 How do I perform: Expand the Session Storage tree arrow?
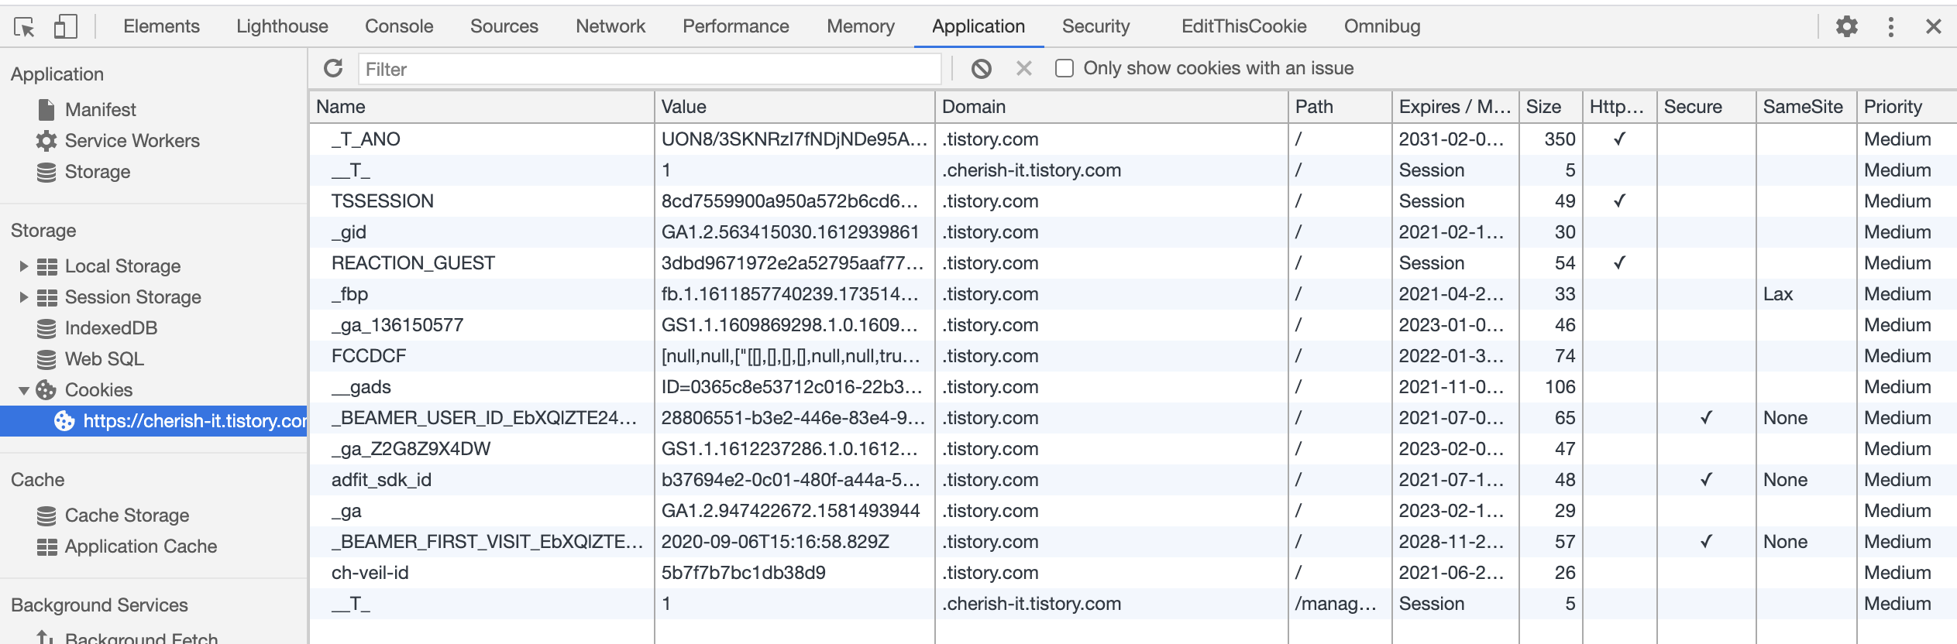click(23, 297)
